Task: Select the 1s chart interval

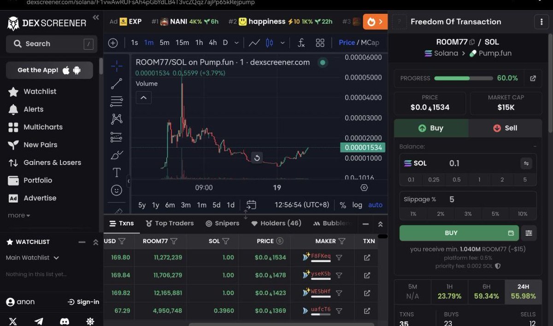Action: click(x=135, y=42)
